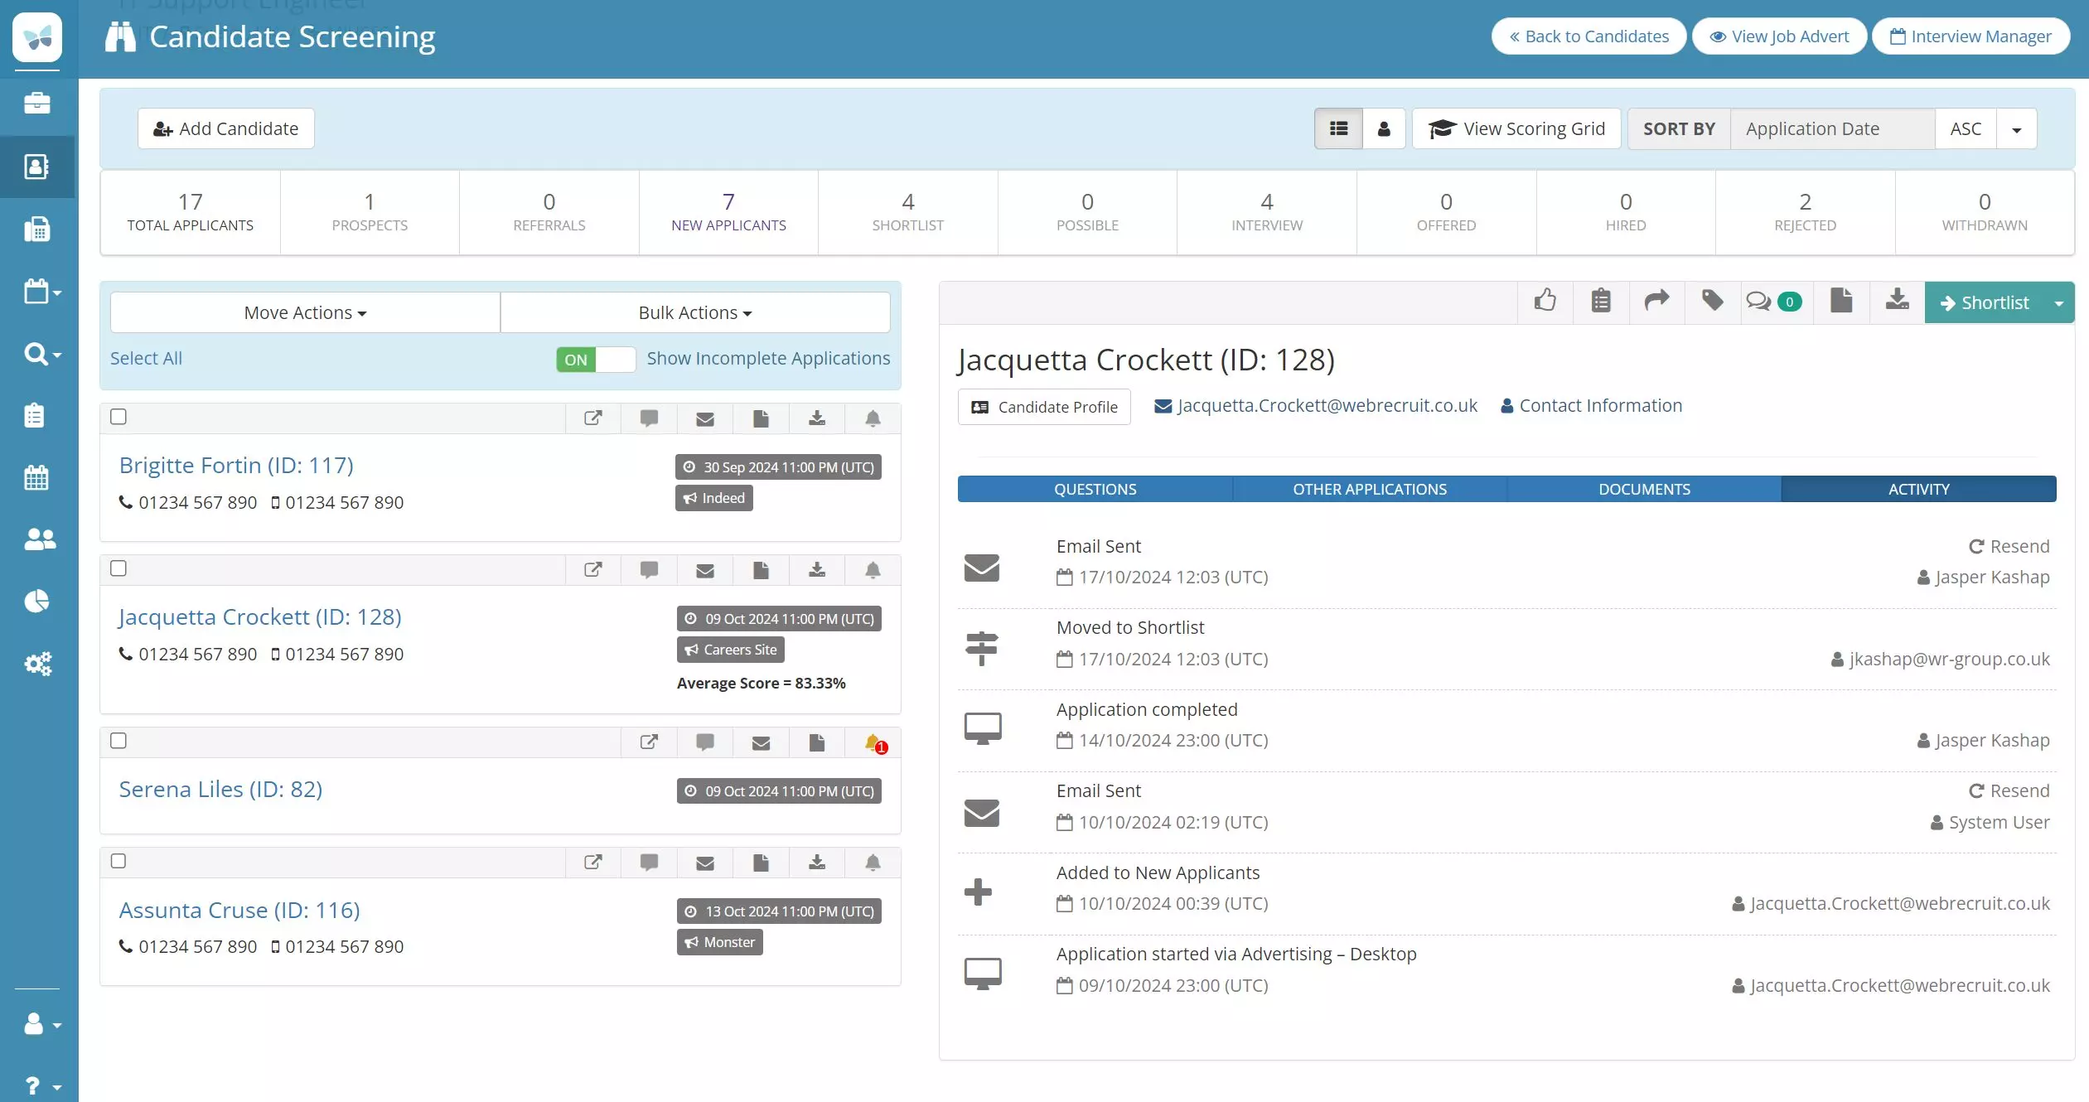Click envelope icon on Brigitte Fortin's row

coord(704,419)
